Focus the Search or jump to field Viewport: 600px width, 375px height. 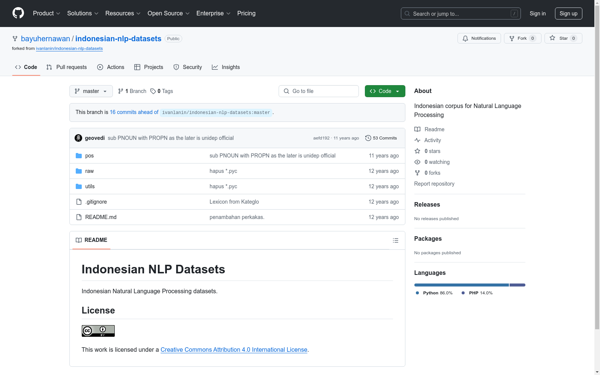pos(461,13)
